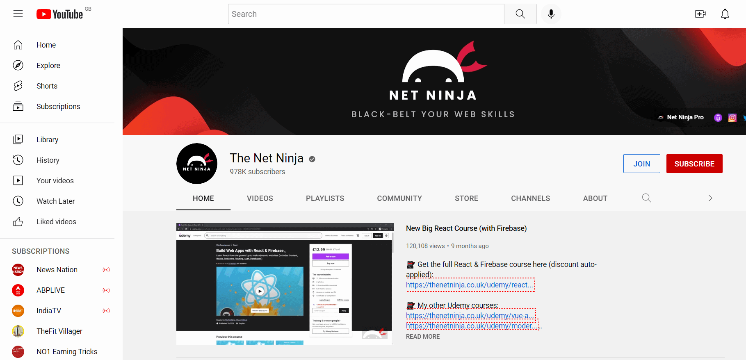The image size is (746, 360).
Task: Click the History clock icon
Action: click(18, 160)
